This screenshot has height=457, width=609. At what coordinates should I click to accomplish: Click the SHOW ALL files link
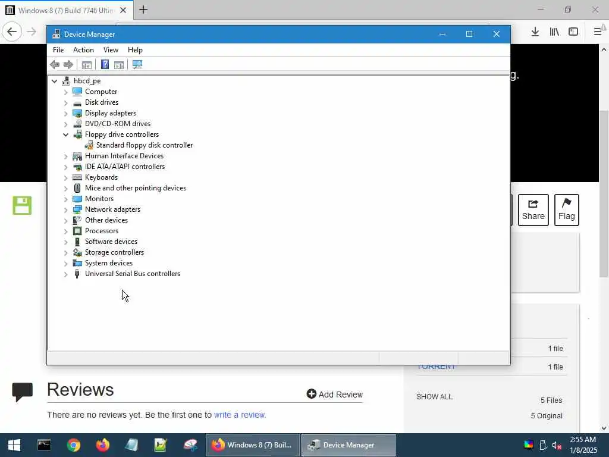tap(434, 397)
